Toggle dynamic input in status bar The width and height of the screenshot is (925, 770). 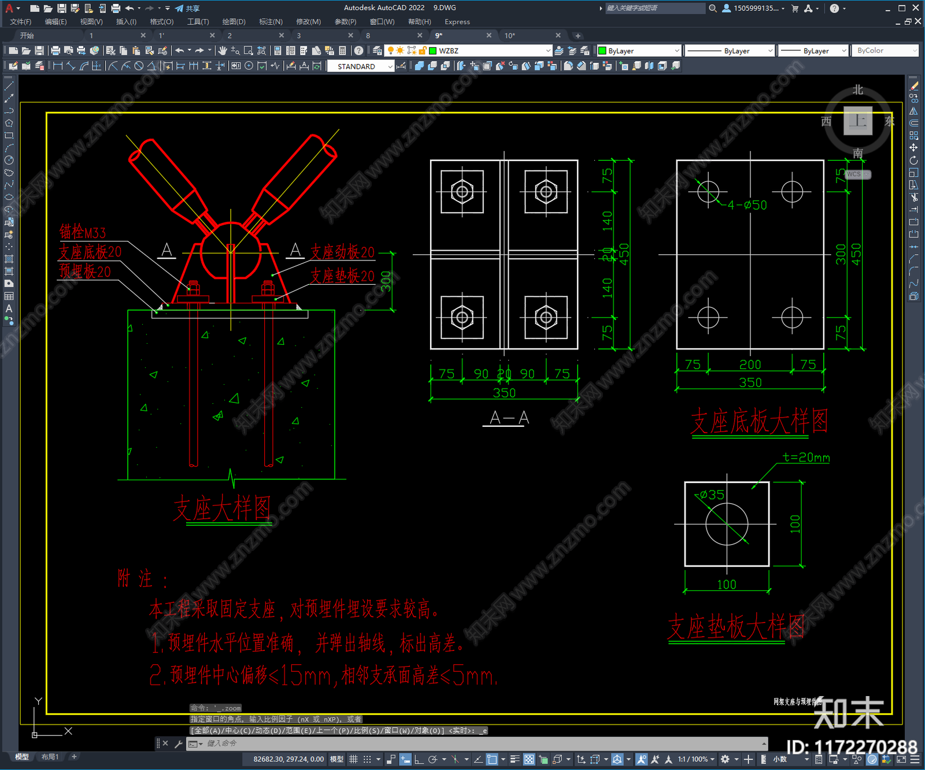tap(405, 759)
